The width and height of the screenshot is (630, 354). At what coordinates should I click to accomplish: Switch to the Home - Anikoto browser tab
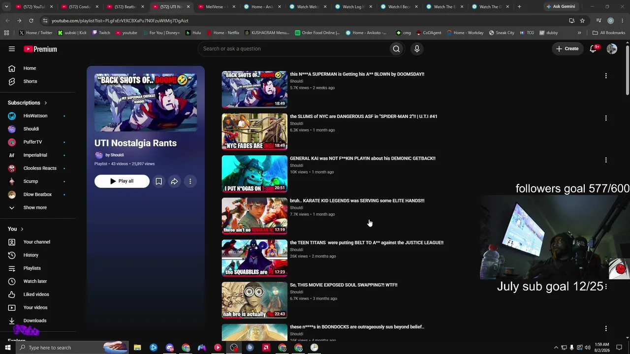261,7
